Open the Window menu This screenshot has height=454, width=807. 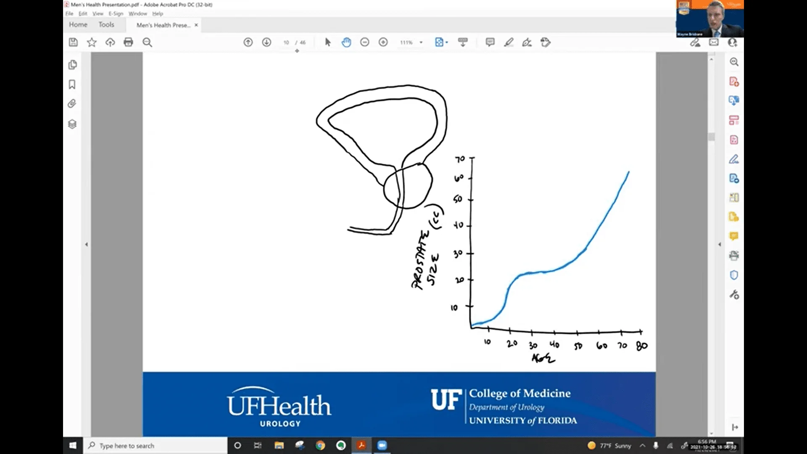tap(138, 13)
